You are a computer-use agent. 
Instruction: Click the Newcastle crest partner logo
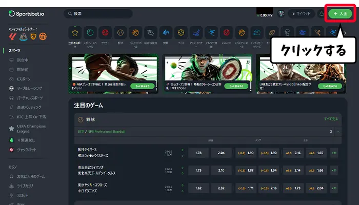(23, 36)
